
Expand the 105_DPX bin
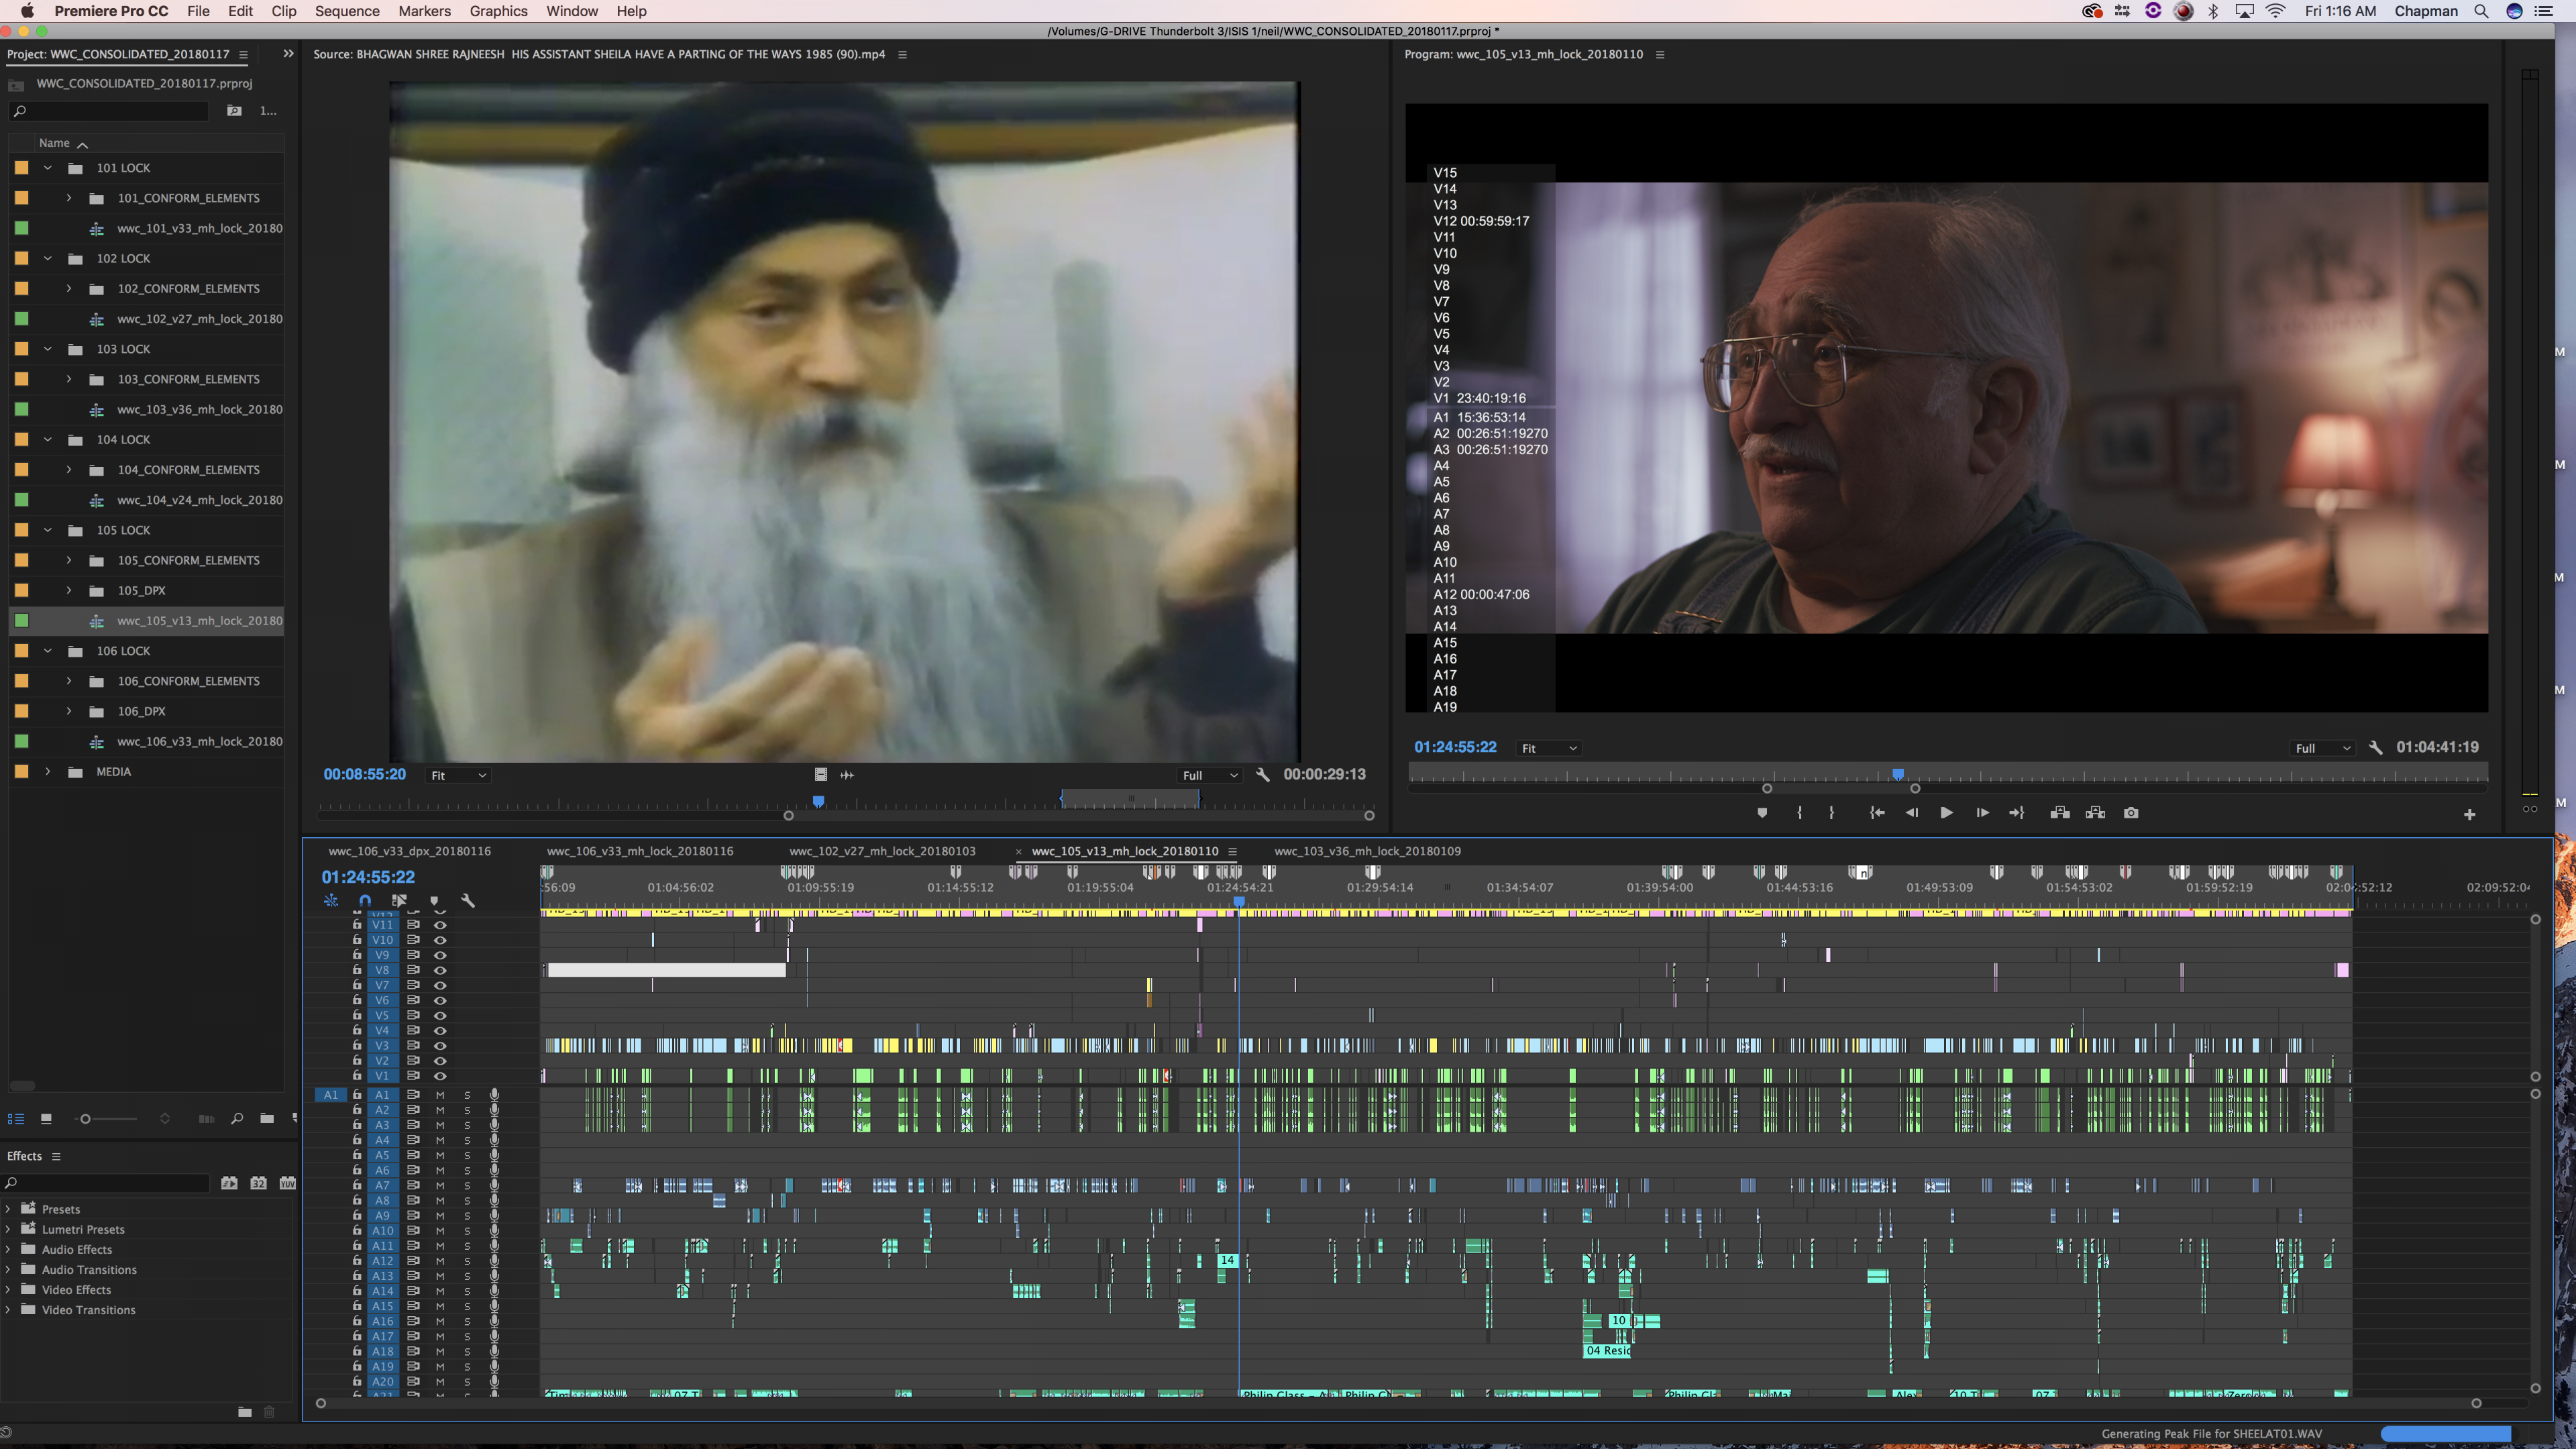[68, 591]
